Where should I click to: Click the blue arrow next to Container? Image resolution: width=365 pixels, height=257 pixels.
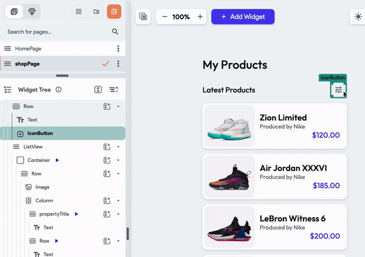57,160
